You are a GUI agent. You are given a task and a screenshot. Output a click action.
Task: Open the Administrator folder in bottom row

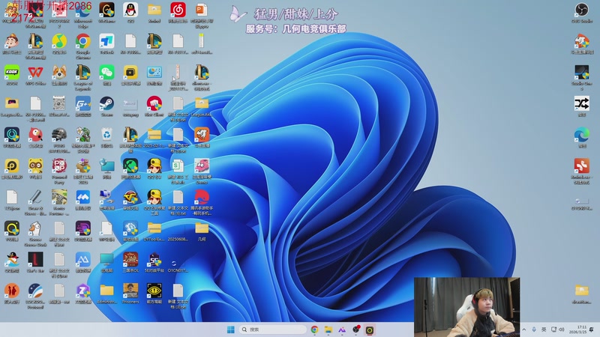coord(106,291)
